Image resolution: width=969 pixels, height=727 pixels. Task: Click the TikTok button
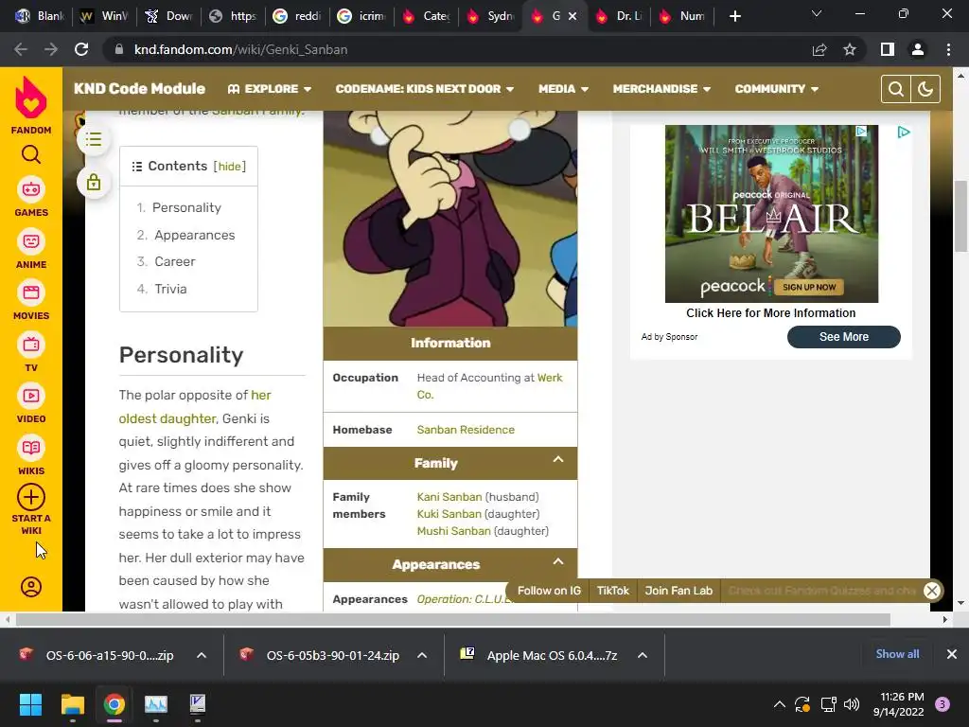612,591
